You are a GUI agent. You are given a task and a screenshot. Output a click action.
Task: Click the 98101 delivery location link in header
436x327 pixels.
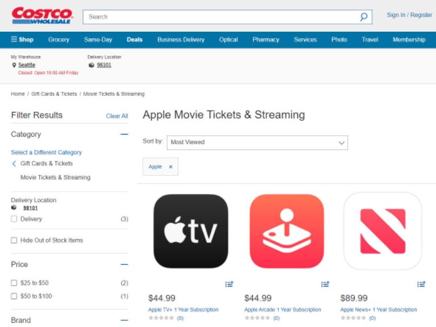[x=104, y=65]
